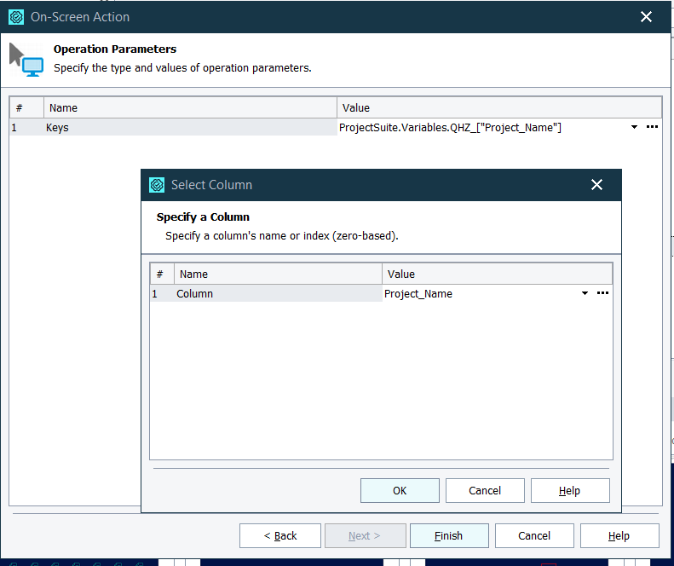The image size is (674, 566).
Task: Click Finish in the On-Screen Action wizard
Action: click(449, 535)
